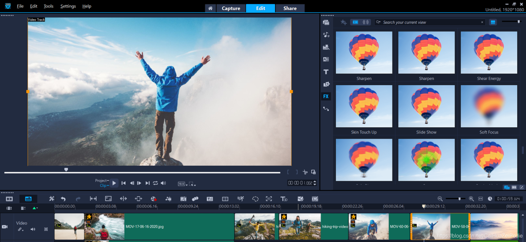Toggle repeat playback loop
This screenshot has height=242, width=526.
(155, 183)
